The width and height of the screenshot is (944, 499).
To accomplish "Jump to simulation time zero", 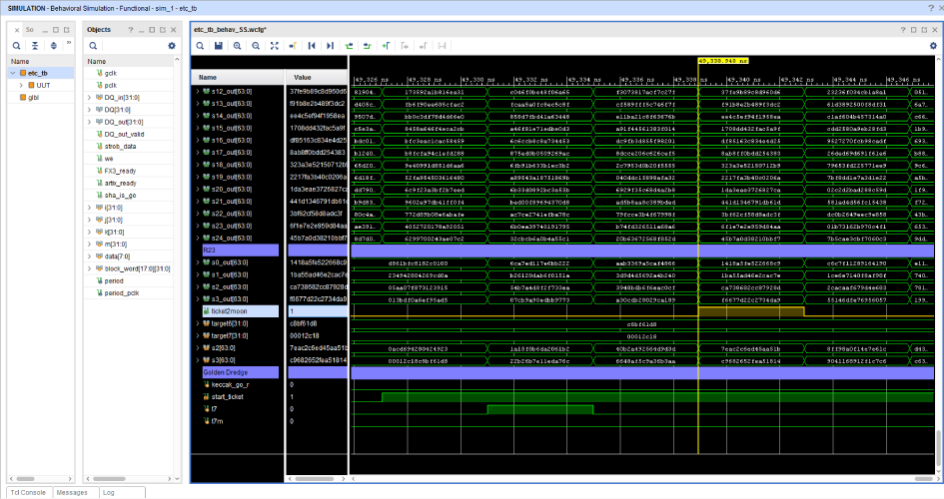I will [x=312, y=46].
